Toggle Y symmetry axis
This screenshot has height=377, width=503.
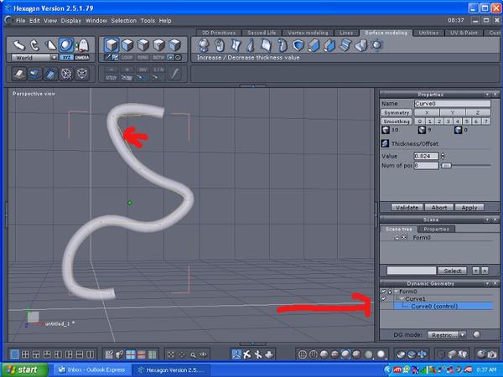453,112
